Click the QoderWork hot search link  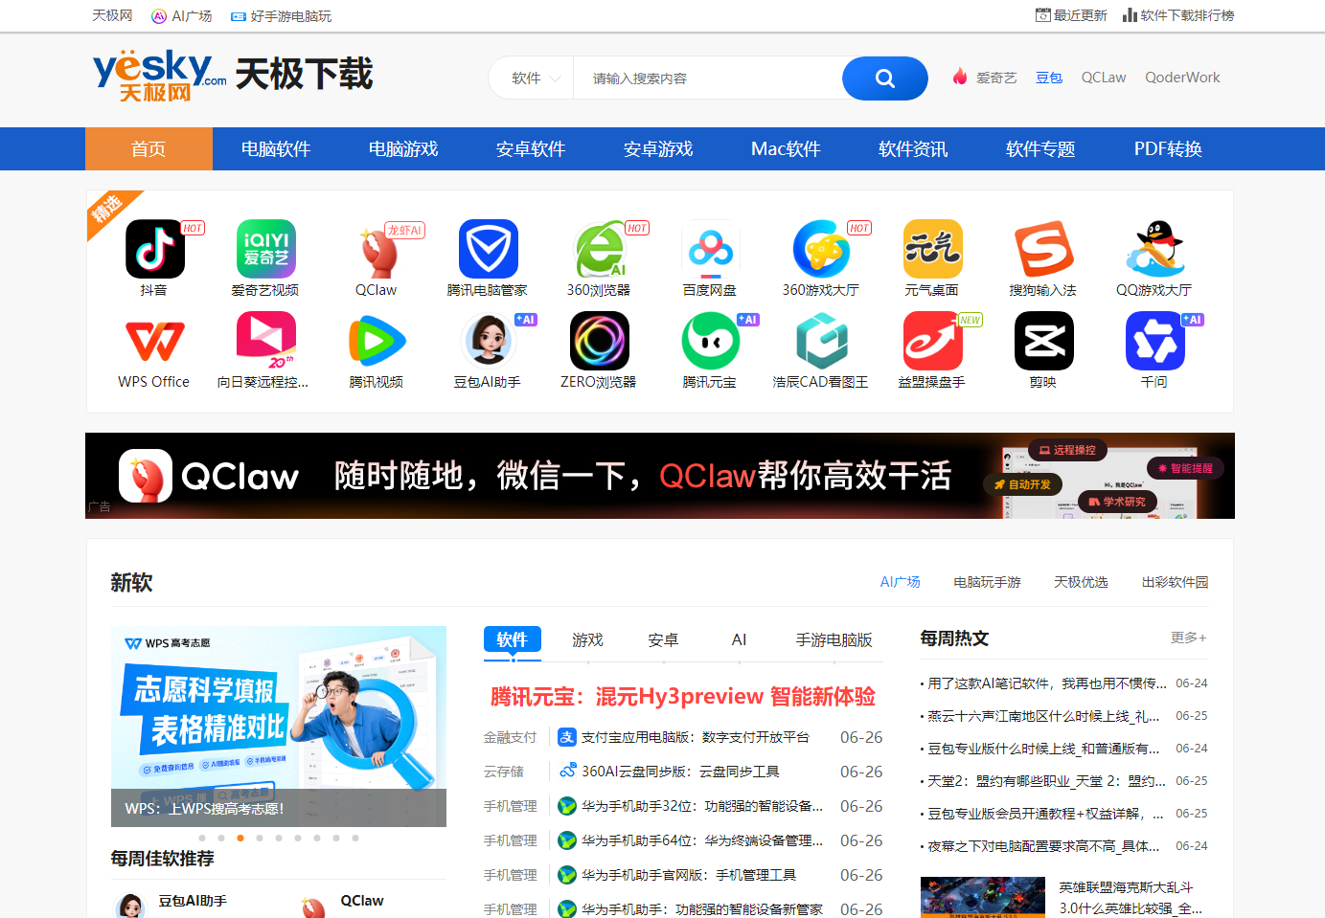1182,78
